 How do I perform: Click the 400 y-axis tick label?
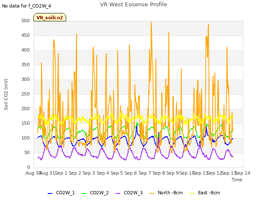click(x=26, y=50)
